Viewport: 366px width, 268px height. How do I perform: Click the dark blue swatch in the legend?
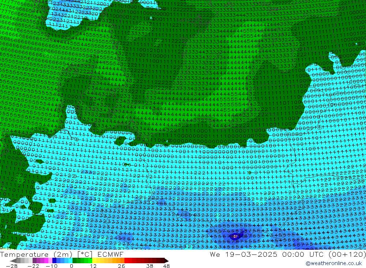[x=54, y=261]
